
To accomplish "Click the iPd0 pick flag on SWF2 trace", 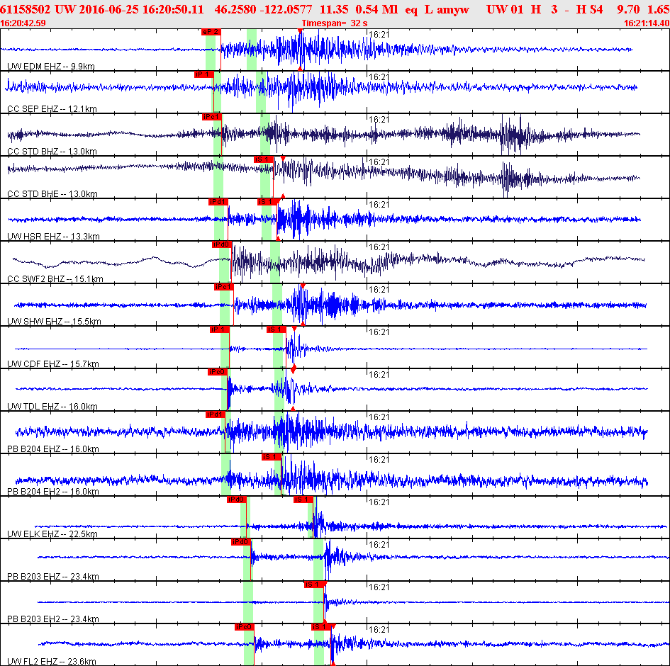I will click(x=221, y=244).
